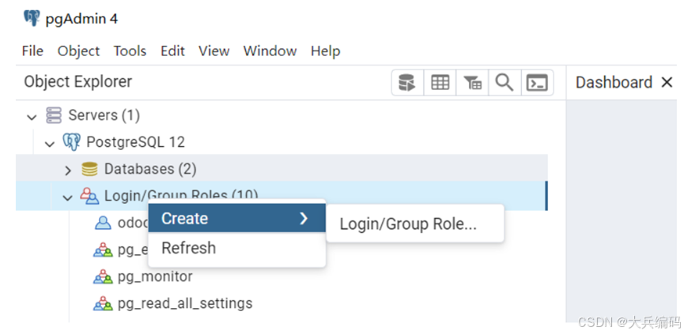Close the Dashboard tab
The image size is (684, 334).
point(667,82)
